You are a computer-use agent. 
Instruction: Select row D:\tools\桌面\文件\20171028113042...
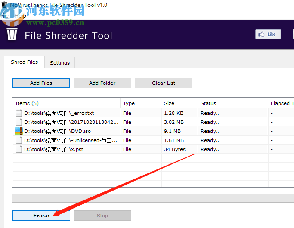coord(153,122)
